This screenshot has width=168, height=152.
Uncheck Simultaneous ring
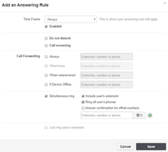(46, 96)
